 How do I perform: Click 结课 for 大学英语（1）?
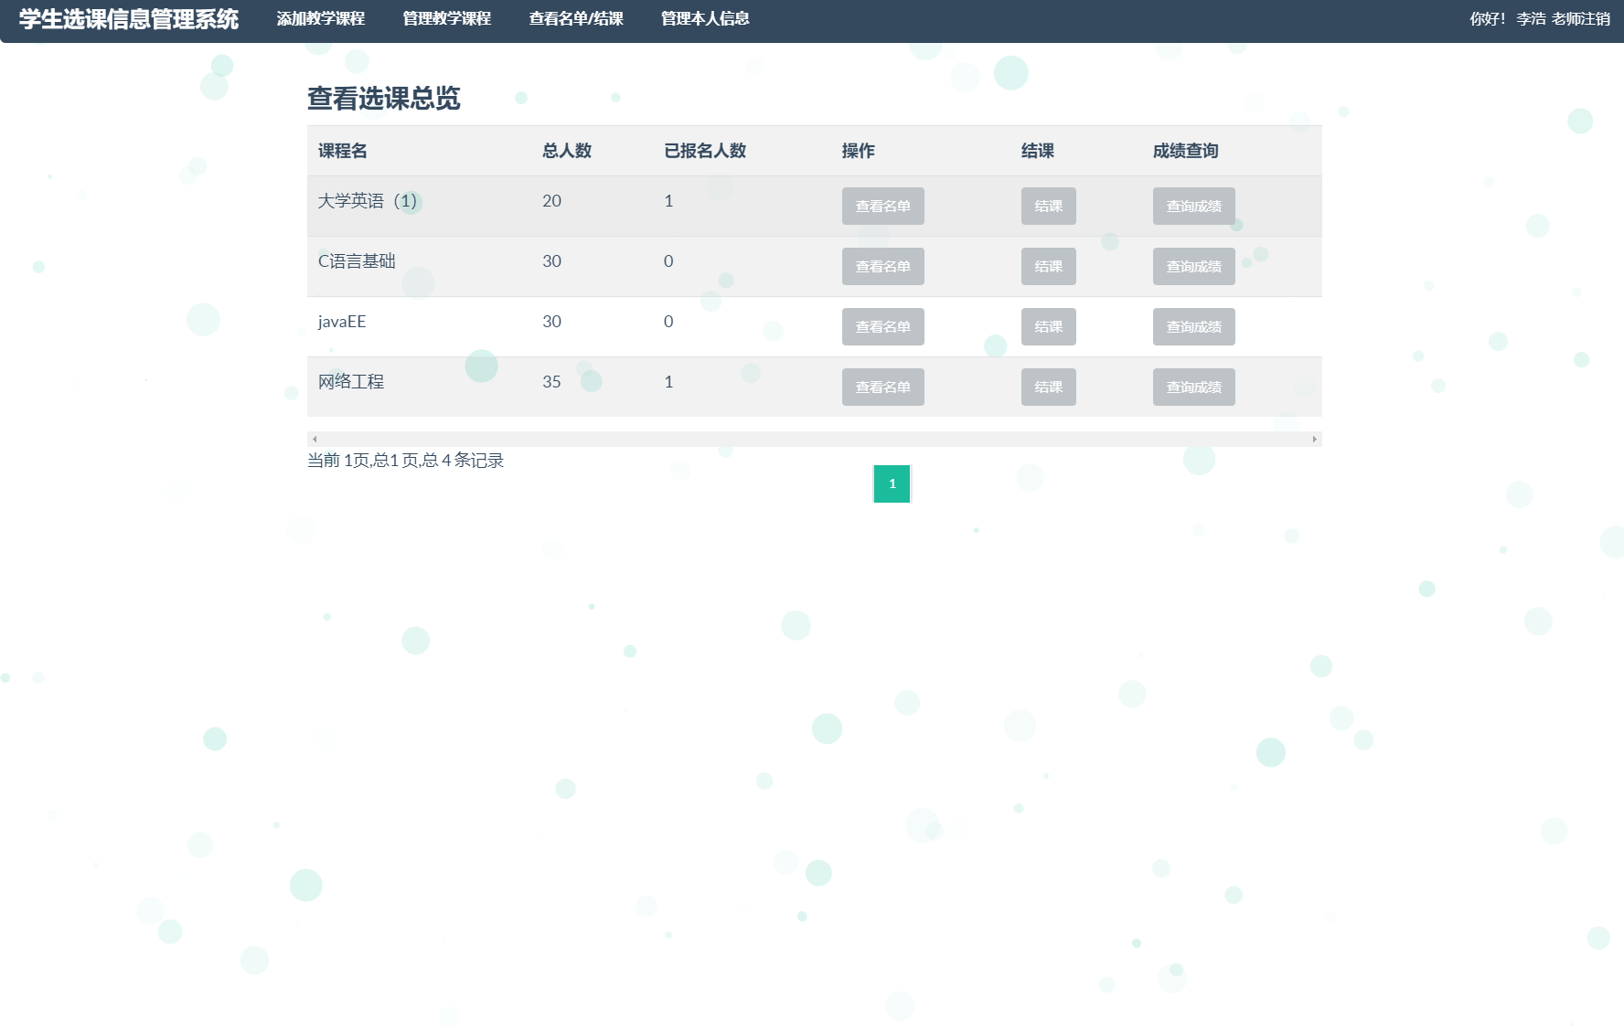click(x=1048, y=206)
